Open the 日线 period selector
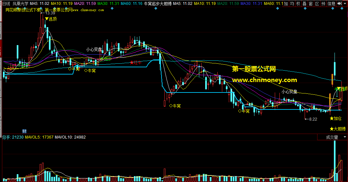This screenshot has height=182, width=348. click(6, 4)
